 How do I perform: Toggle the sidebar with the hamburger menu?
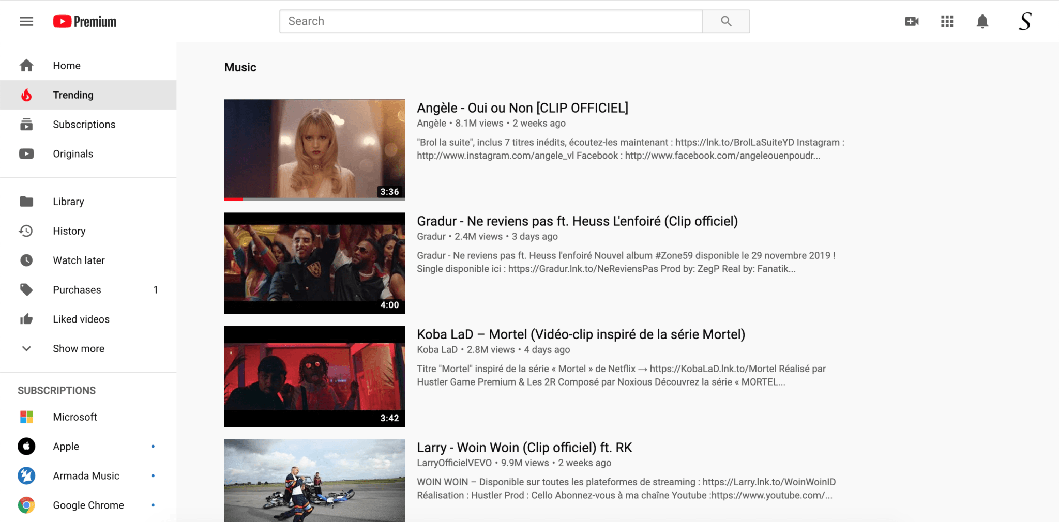click(26, 21)
